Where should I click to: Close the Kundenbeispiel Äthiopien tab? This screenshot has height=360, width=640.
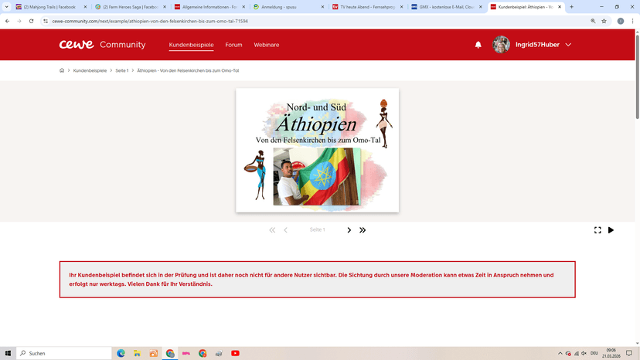click(560, 7)
